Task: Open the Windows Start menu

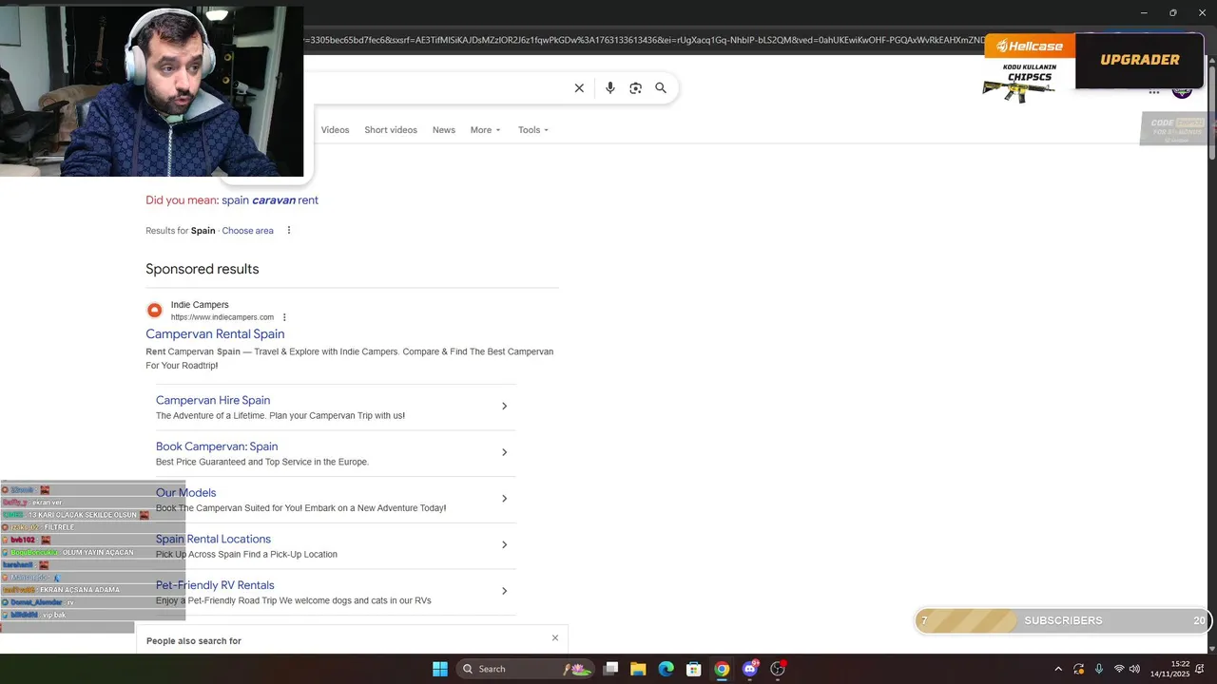Action: (x=440, y=669)
